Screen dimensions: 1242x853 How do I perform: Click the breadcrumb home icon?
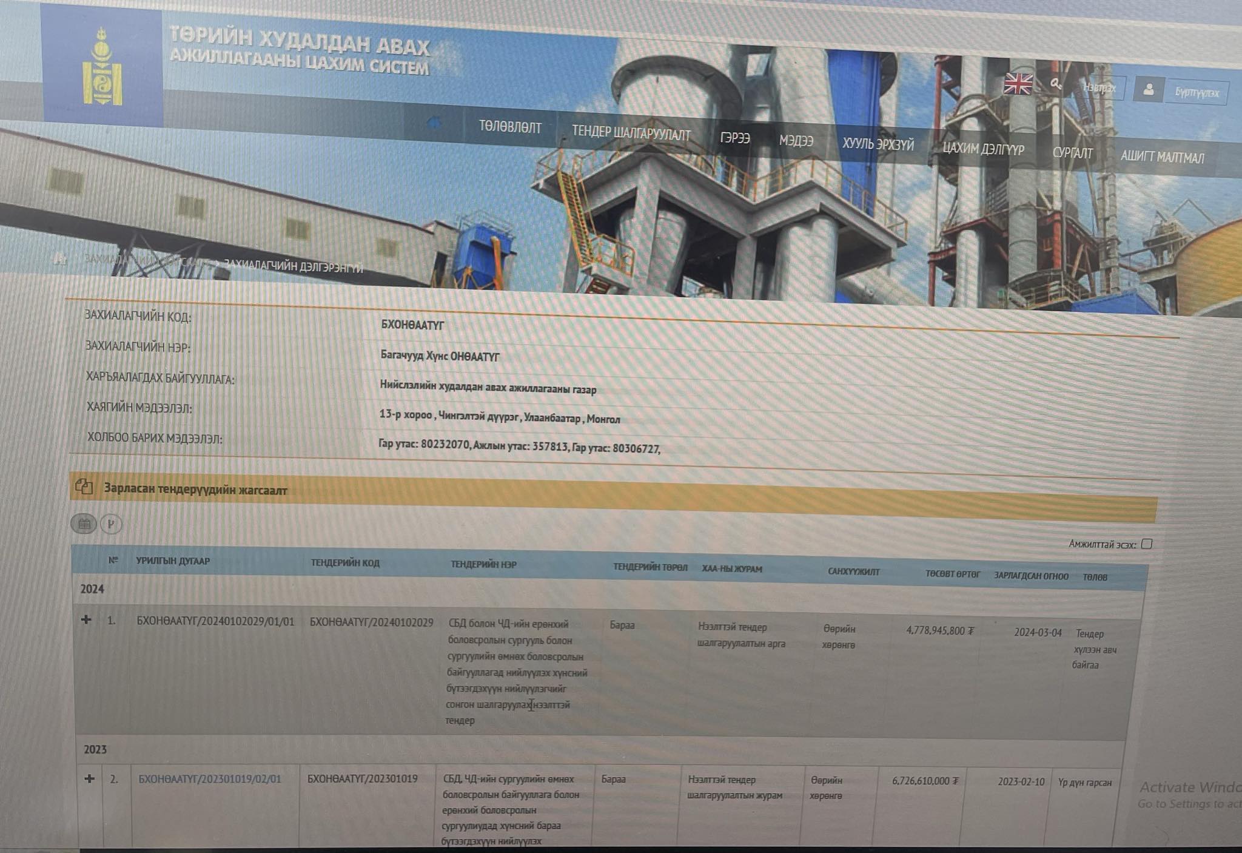(x=59, y=258)
